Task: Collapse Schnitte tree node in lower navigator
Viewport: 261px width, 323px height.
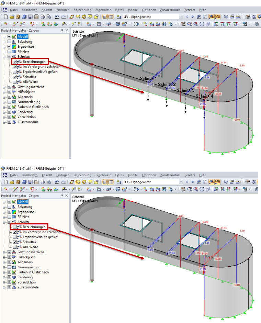Action: pyautogui.click(x=4, y=222)
